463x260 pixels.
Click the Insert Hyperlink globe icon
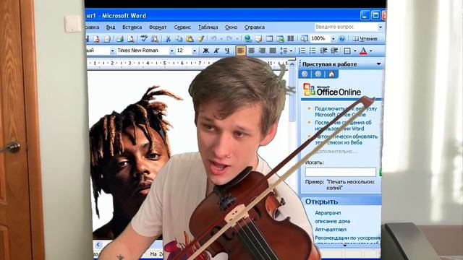pos(248,38)
